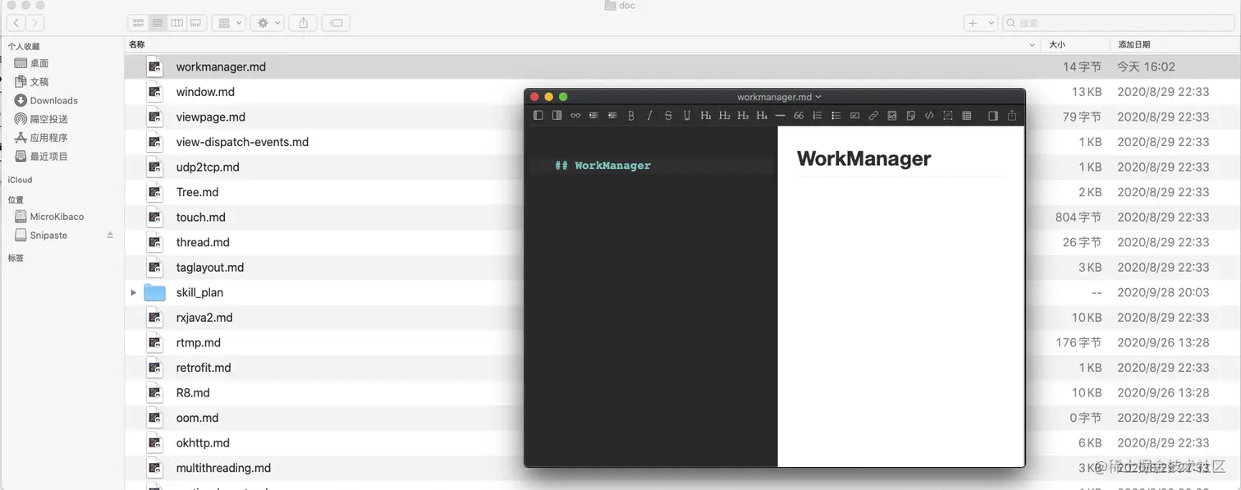Image resolution: width=1241 pixels, height=490 pixels.
Task: Insert Heading 2 via H2 icon
Action: pyautogui.click(x=724, y=116)
